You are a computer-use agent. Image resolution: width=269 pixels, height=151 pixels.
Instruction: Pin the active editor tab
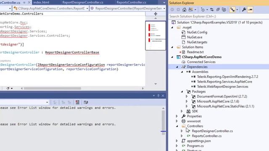(x=24, y=3)
